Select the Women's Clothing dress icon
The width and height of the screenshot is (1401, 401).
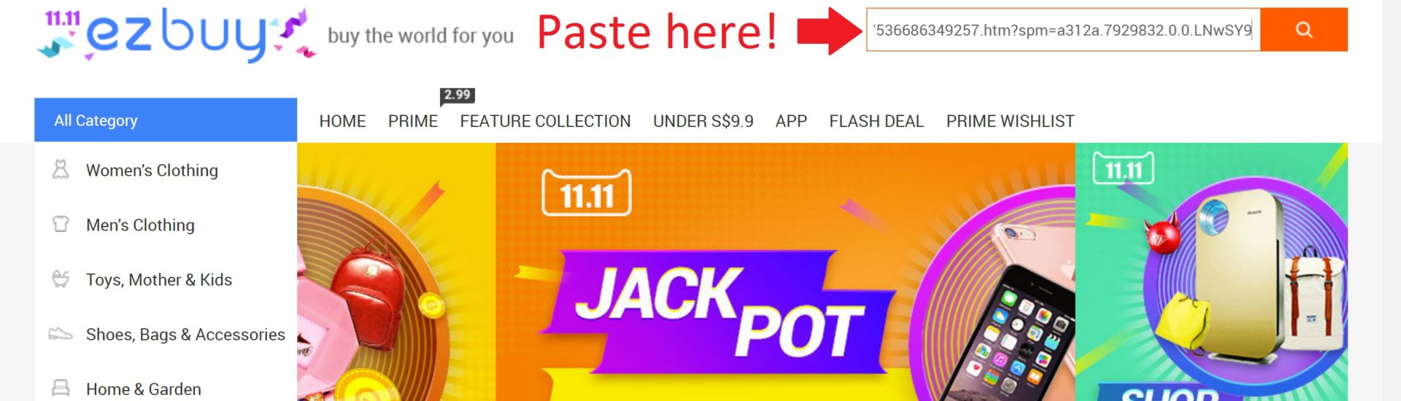[x=61, y=170]
